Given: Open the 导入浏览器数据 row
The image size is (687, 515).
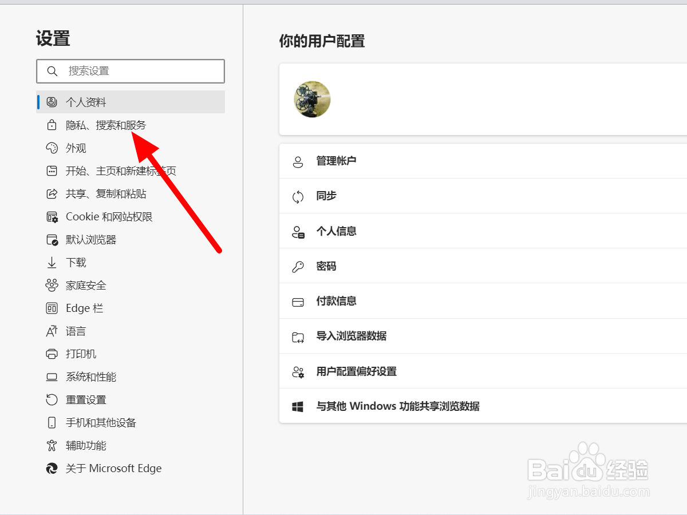Looking at the screenshot, I should click(483, 336).
